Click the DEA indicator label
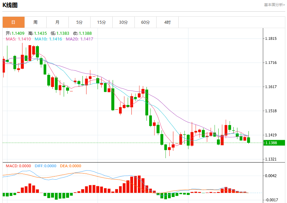Viewport: 287px width, 203px height. tap(70, 166)
